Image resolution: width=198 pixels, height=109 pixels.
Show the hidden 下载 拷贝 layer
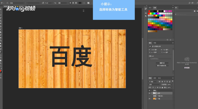[149, 96]
